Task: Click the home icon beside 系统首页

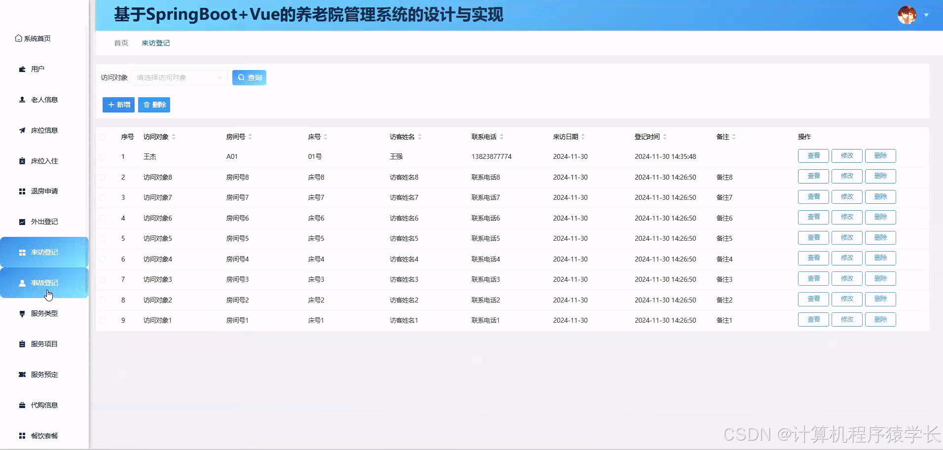Action: [18, 38]
